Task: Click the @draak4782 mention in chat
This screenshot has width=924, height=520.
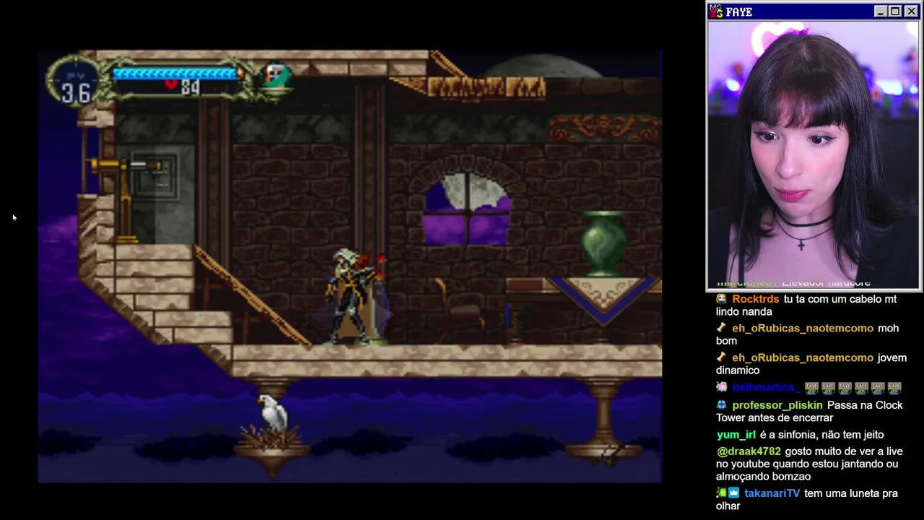Action: coord(749,451)
